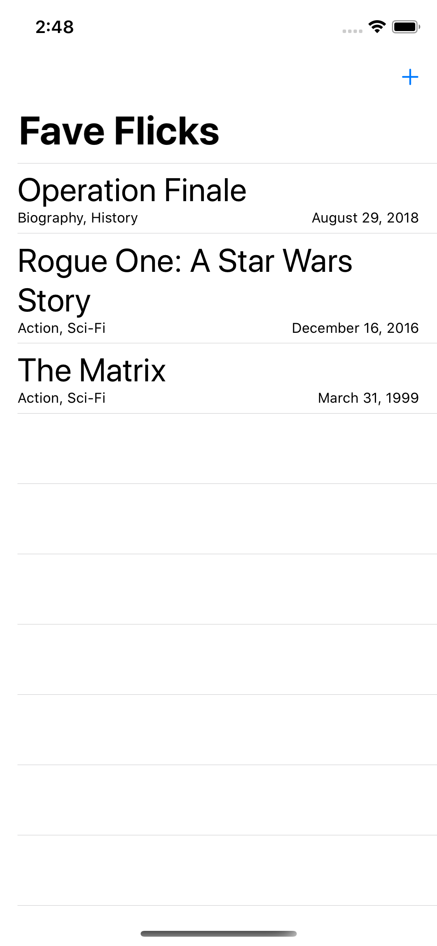This screenshot has height=946, width=437.
Task: Tap the first empty row below The Matrix
Action: coord(227,449)
